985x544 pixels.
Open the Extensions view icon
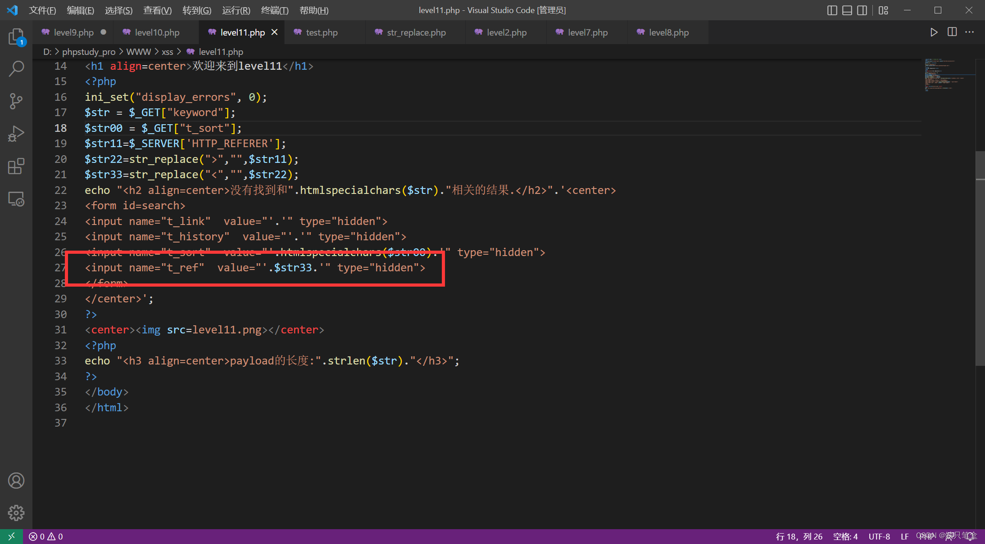coord(16,166)
